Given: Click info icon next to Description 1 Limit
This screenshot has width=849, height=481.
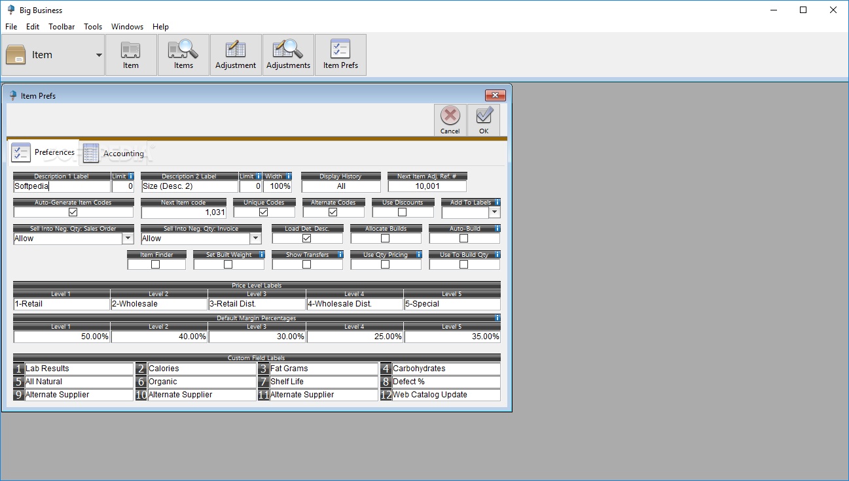Looking at the screenshot, I should pos(131,176).
